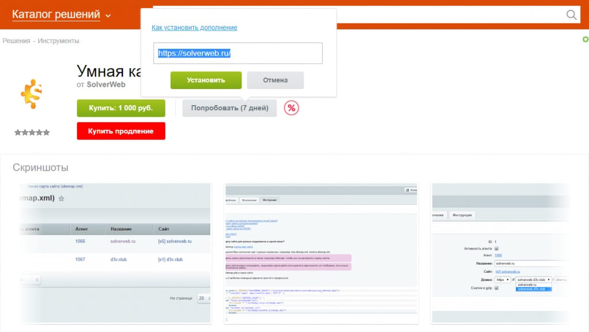
Task: Open the Решения breadcrumb link
Action: [x=16, y=41]
